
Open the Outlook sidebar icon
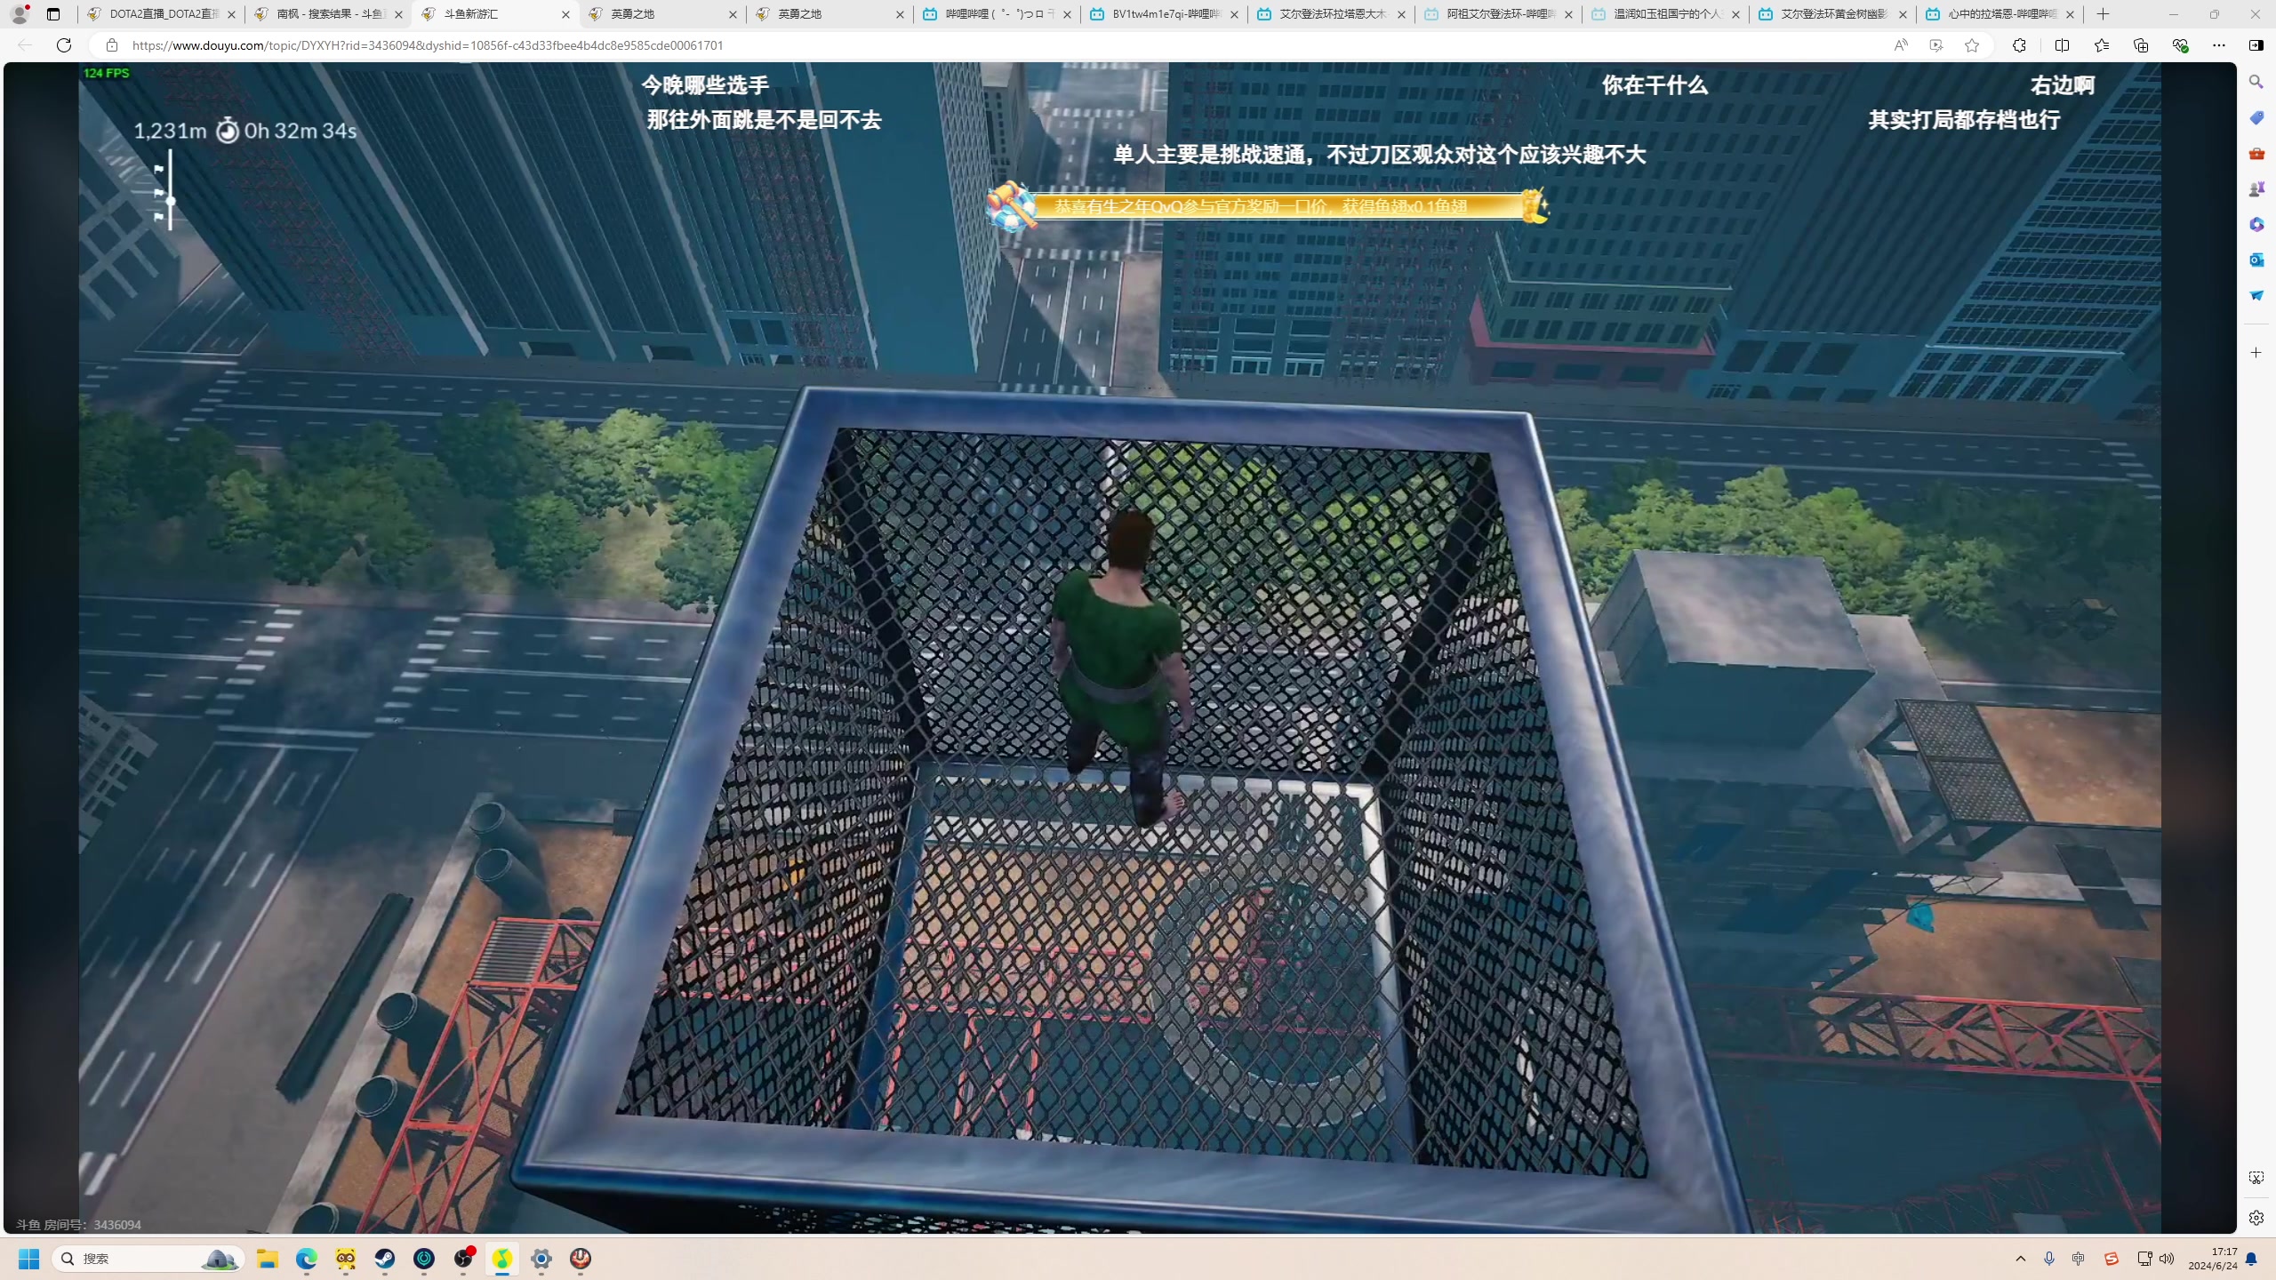click(x=2256, y=260)
